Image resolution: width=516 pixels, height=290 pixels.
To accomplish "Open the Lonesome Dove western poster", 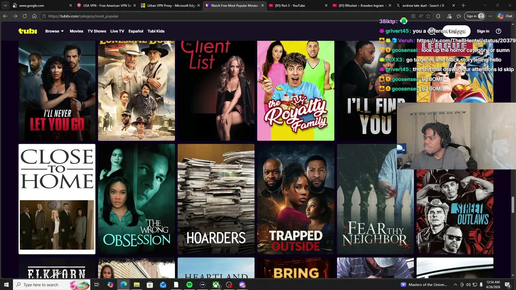I will tap(136, 91).
